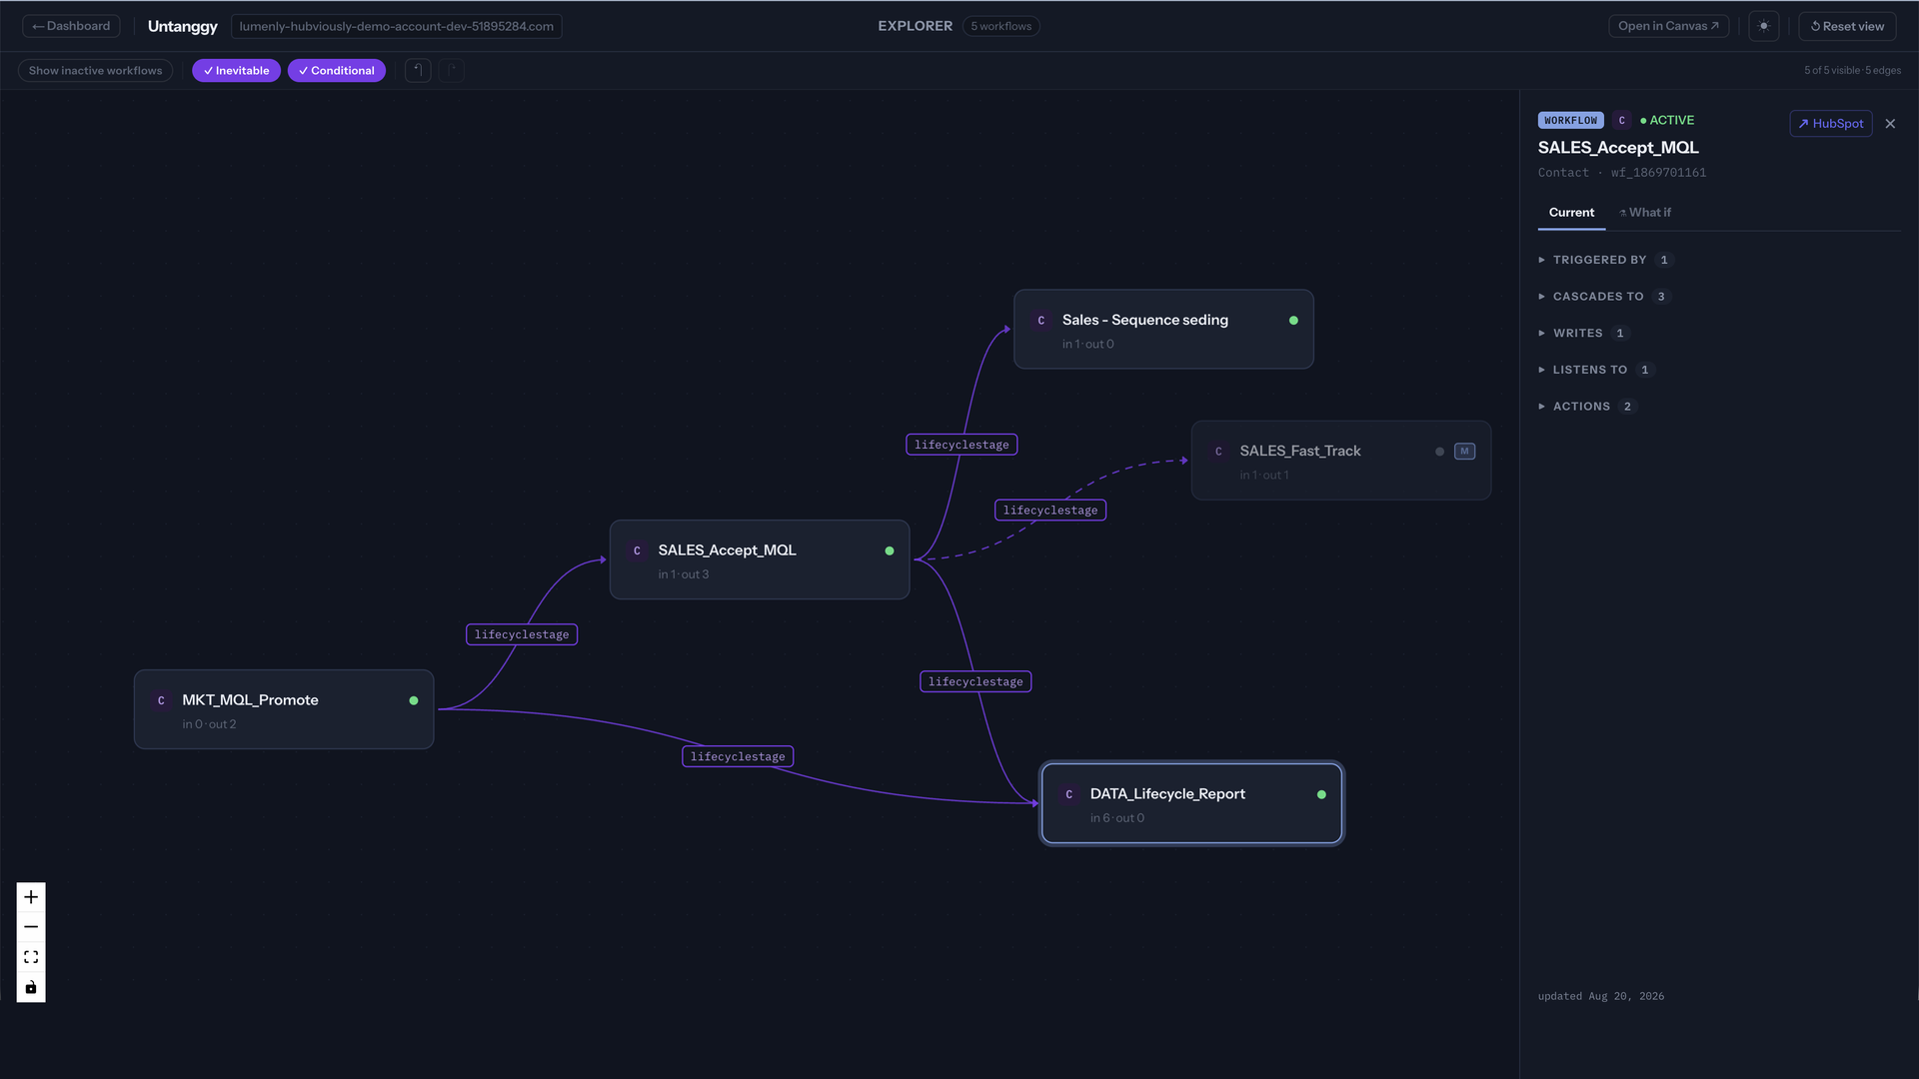Expand the TRIGGERED BY section
Screen dimensions: 1919x1079
pos(1605,260)
